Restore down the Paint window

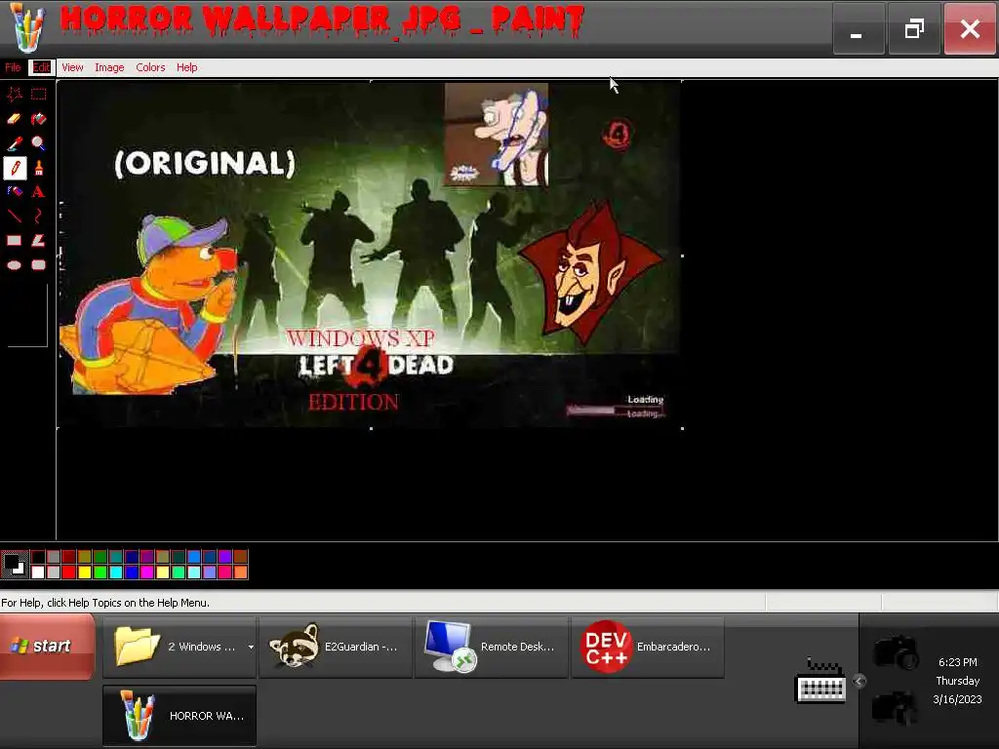pyautogui.click(x=914, y=28)
